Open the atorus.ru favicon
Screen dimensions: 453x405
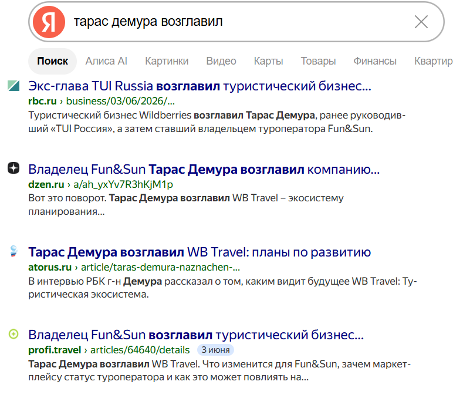coord(13,251)
